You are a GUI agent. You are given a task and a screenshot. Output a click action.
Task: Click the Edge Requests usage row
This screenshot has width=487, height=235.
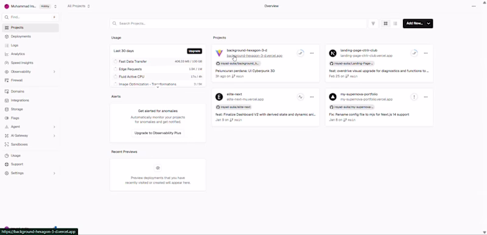click(x=158, y=69)
